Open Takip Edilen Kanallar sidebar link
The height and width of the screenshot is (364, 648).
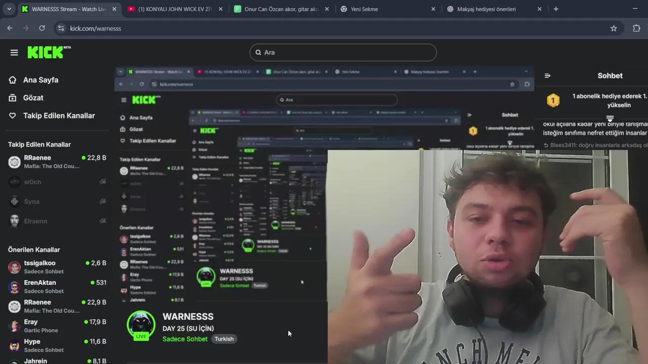(x=59, y=116)
